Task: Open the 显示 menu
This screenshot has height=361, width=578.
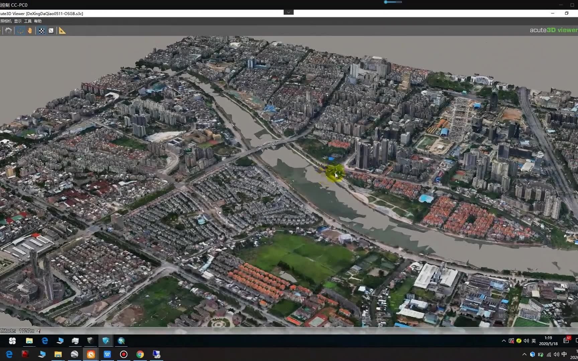Action: (18, 21)
